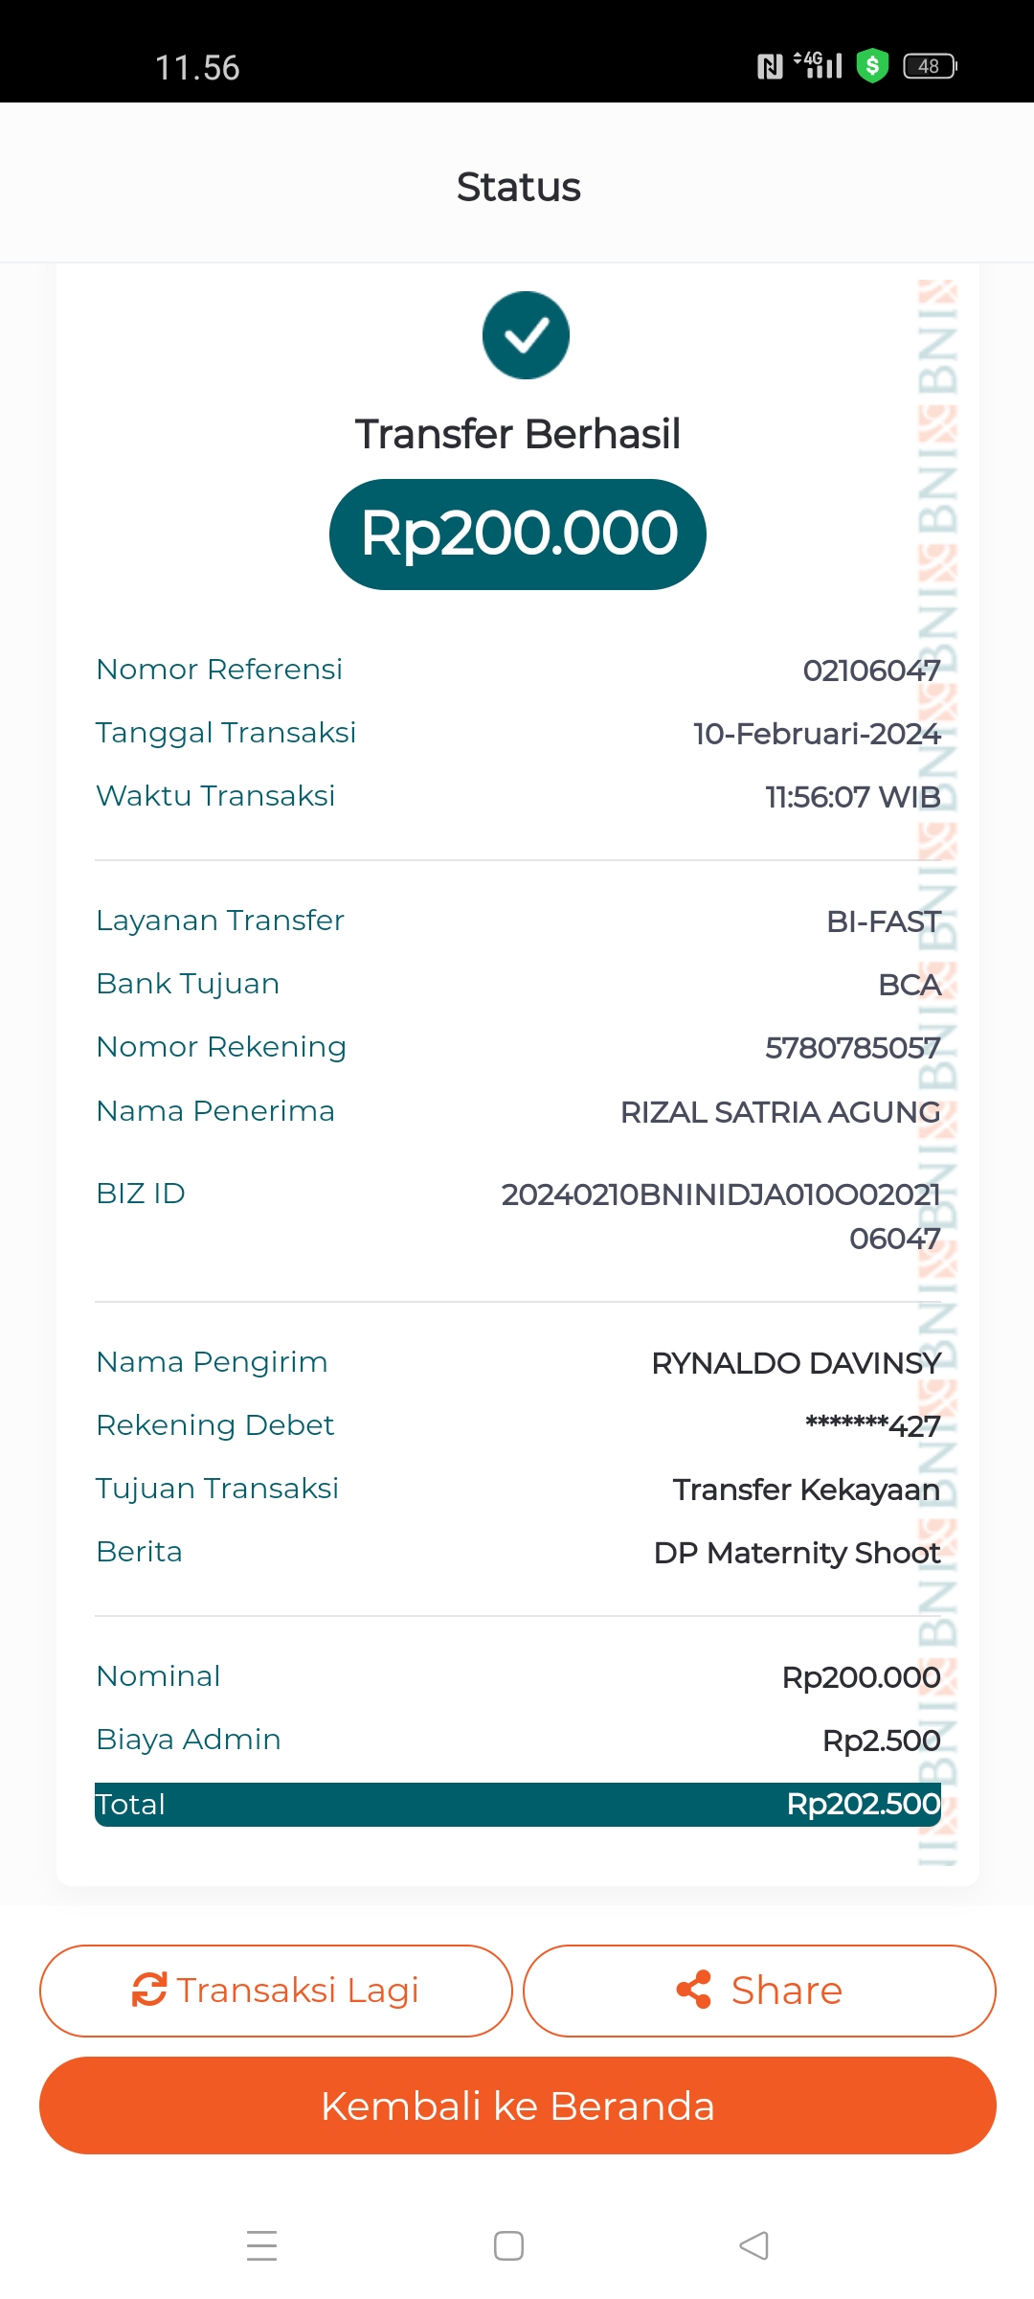Tap the green success checkmark icon
Image resolution: width=1034 pixels, height=2299 pixels.
(x=526, y=335)
